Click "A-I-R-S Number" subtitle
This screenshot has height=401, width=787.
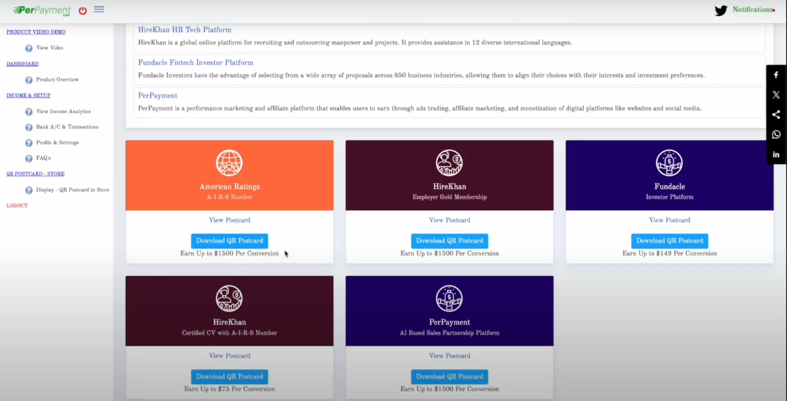tap(229, 198)
